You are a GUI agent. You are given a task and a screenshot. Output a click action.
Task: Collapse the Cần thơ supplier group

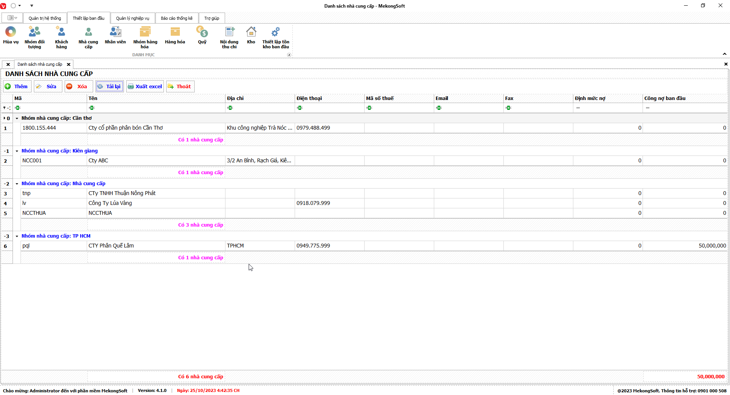click(x=17, y=118)
